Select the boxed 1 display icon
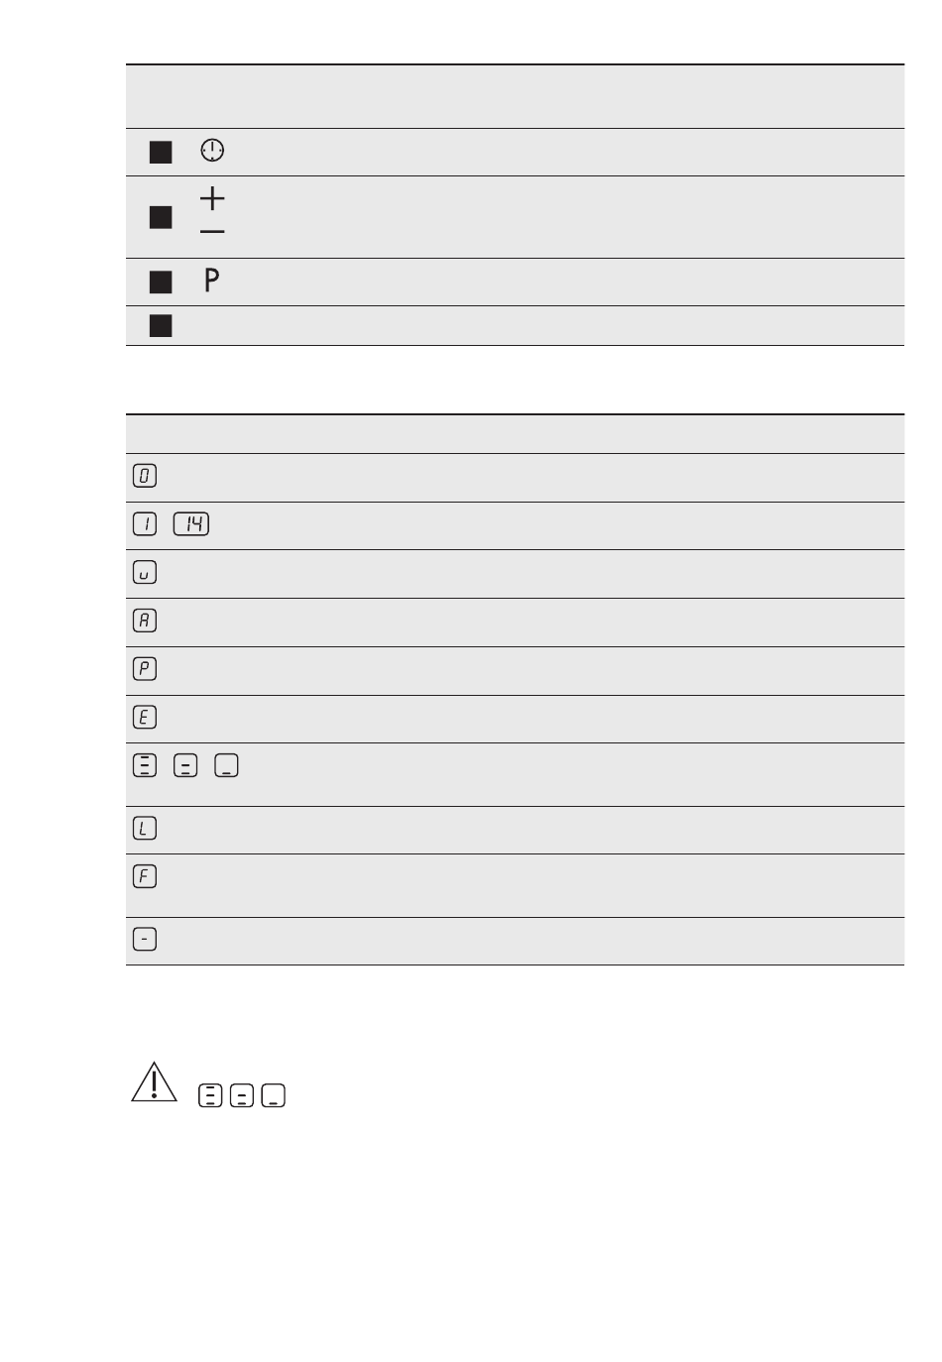Viewport: 942px width, 1362px height. coord(144,523)
